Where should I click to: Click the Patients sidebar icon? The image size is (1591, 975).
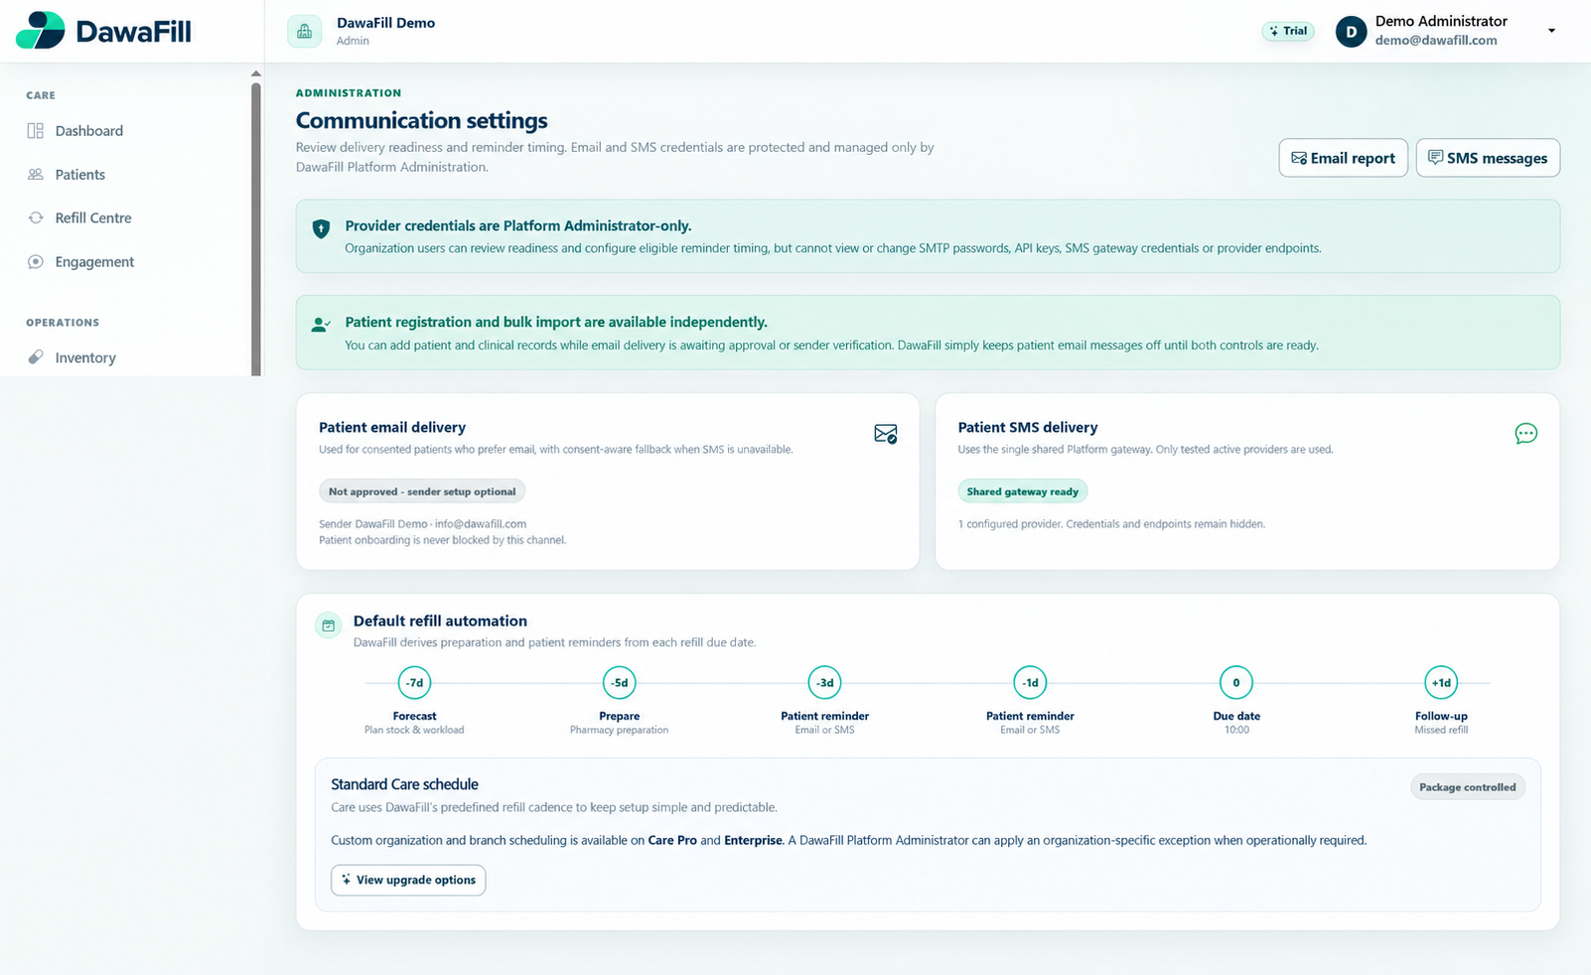36,175
